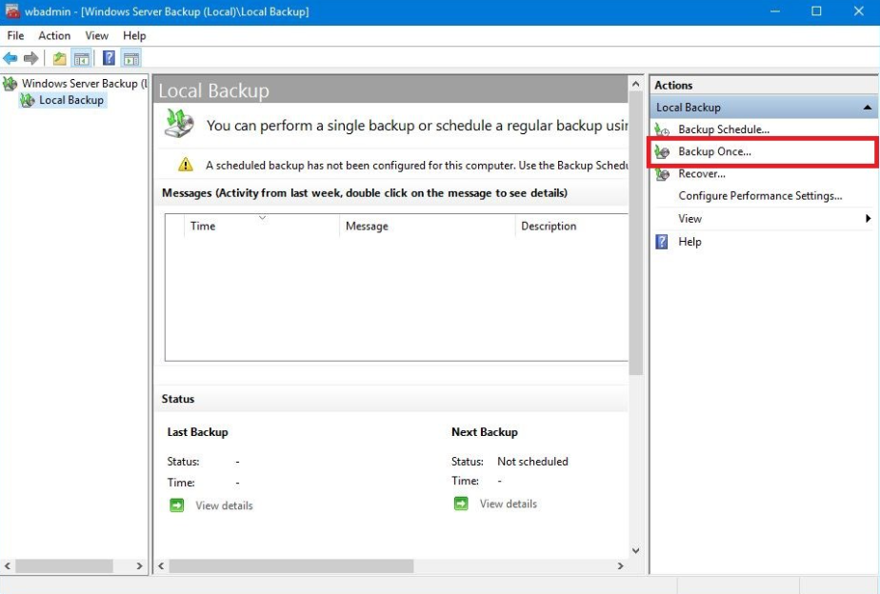Image resolution: width=880 pixels, height=594 pixels.
Task: Expand the View submenu arrow in Actions
Action: click(868, 218)
